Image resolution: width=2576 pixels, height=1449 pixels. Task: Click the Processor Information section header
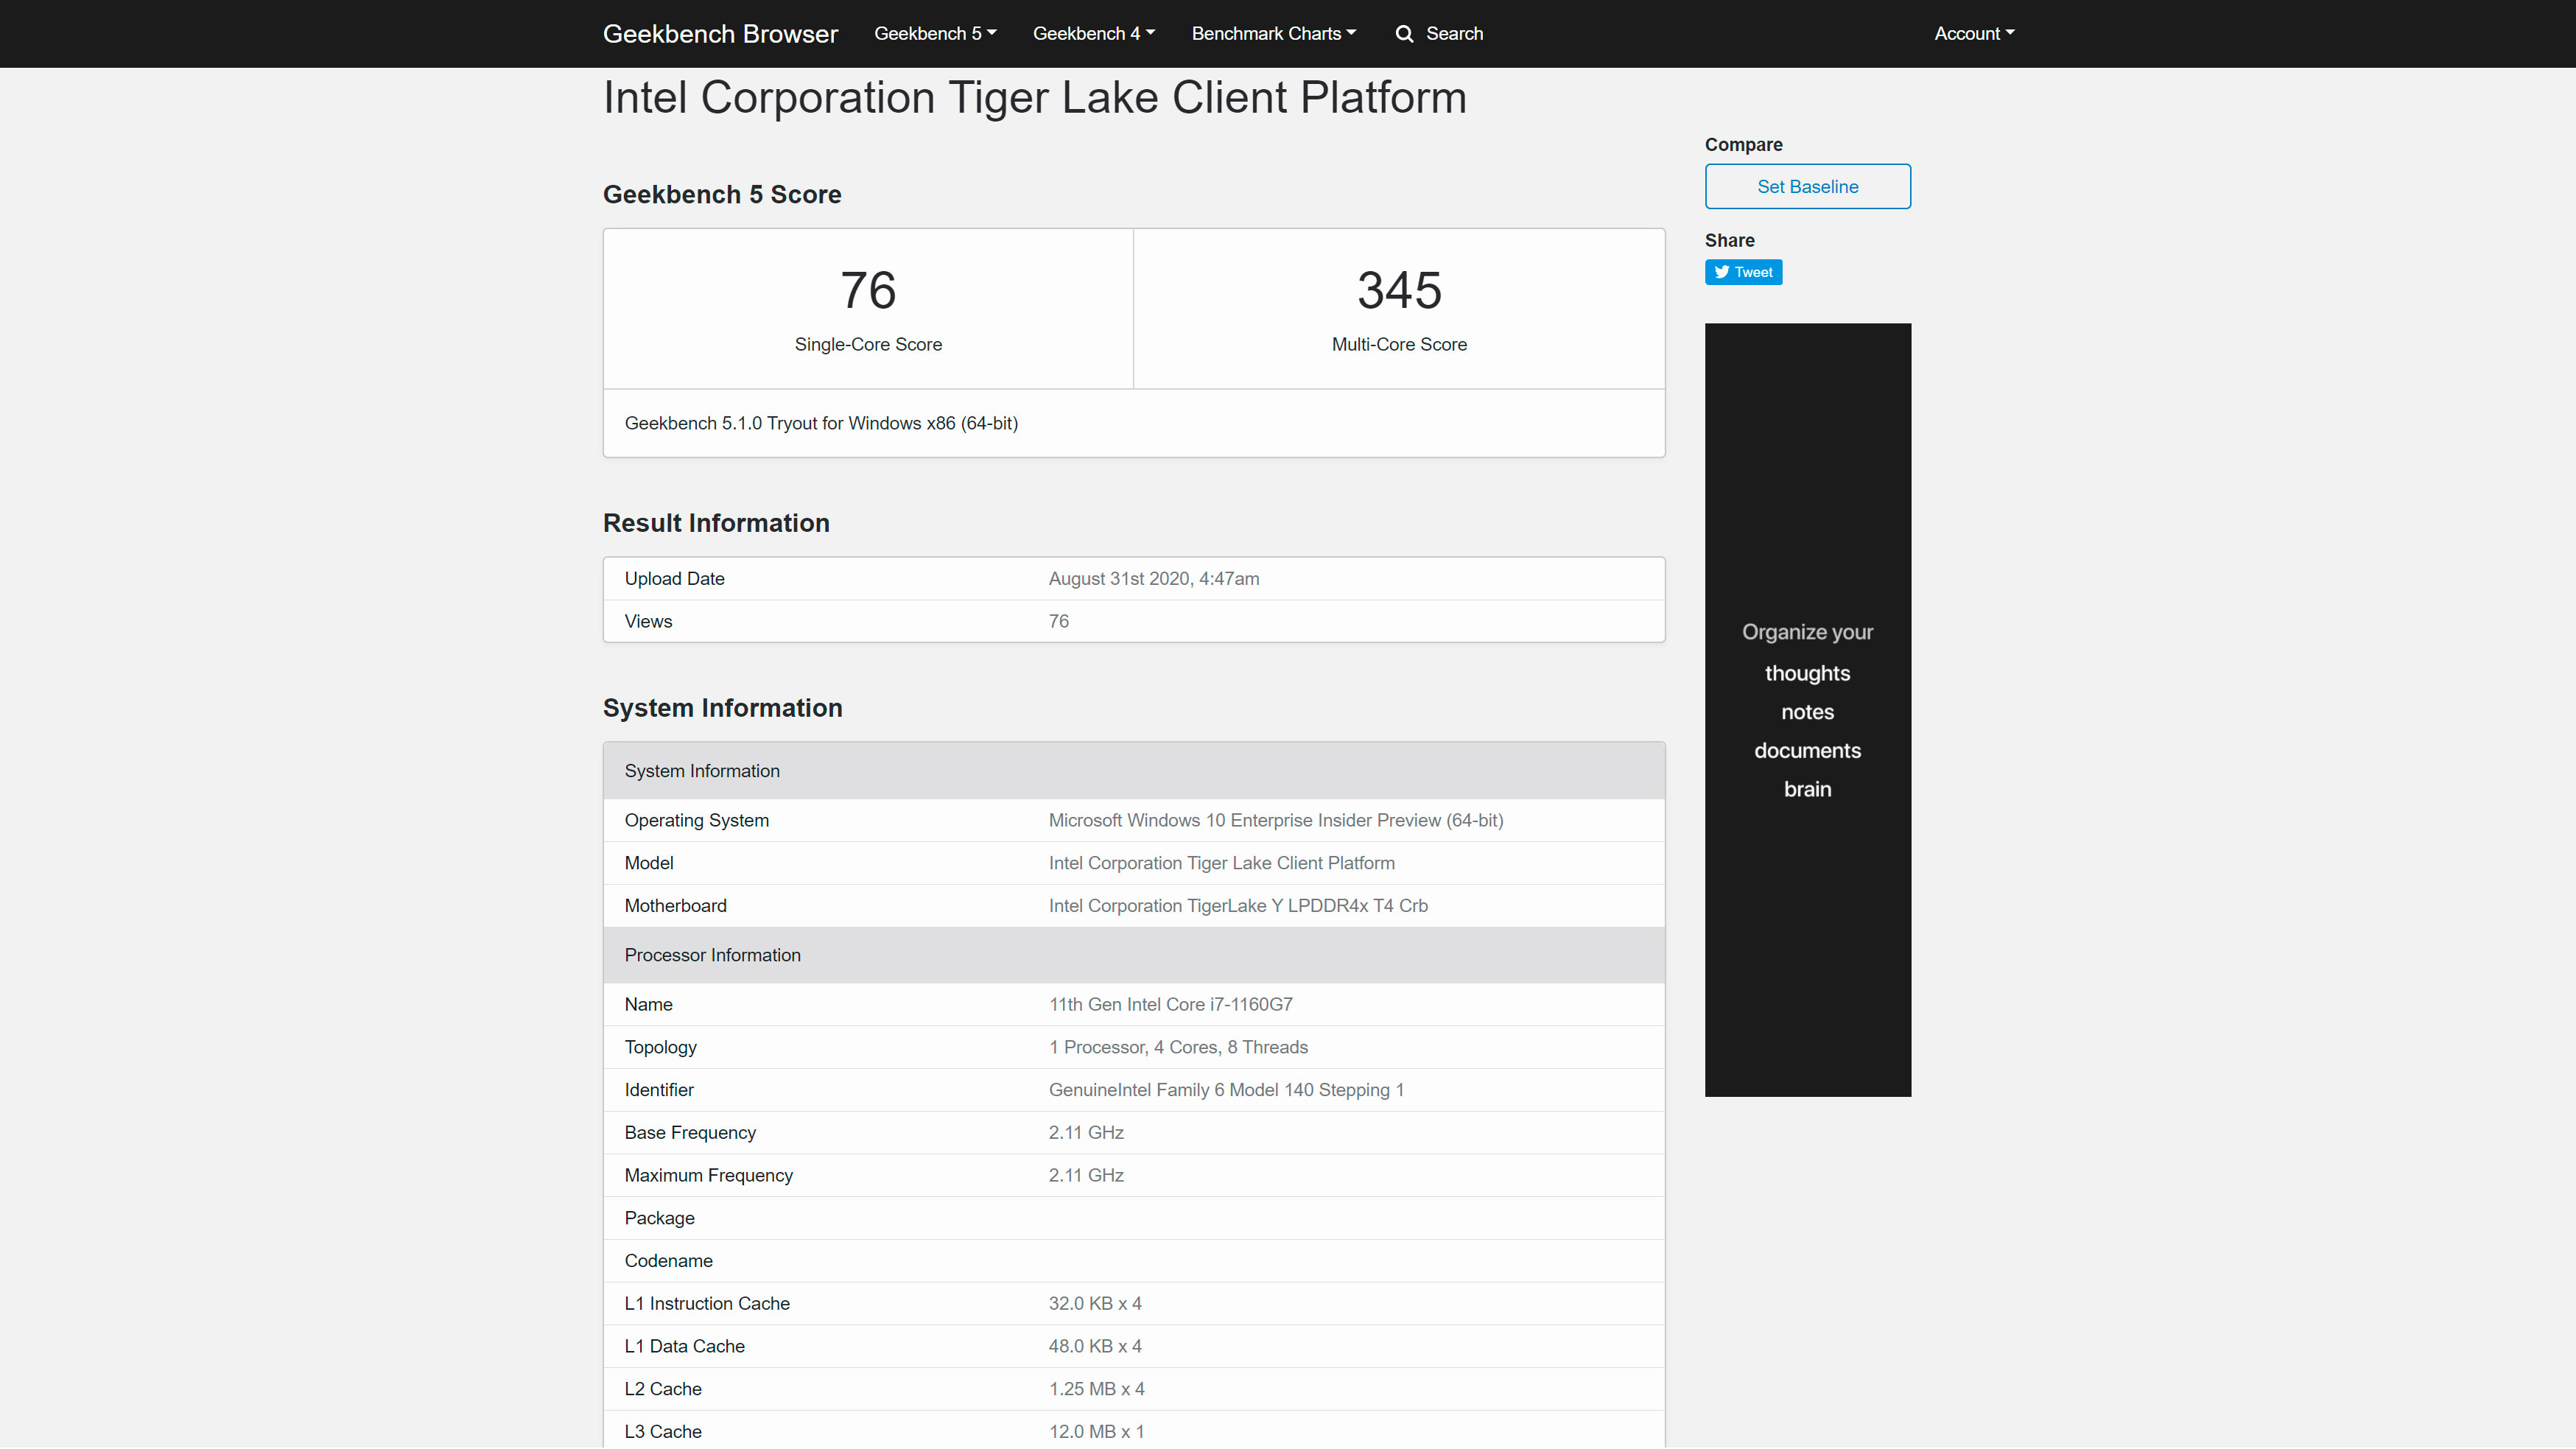[x=712, y=955]
